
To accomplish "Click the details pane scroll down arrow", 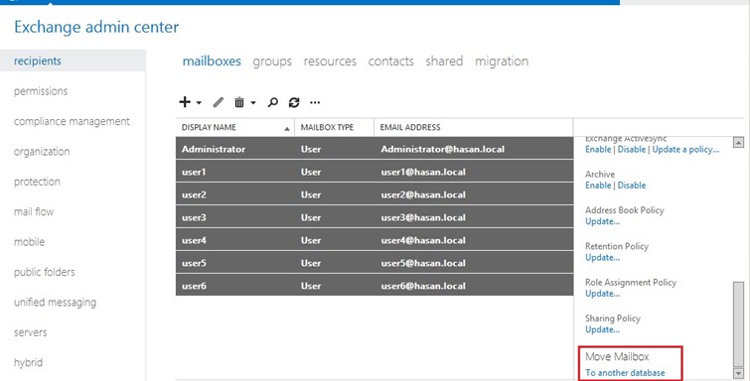I will coord(738,373).
